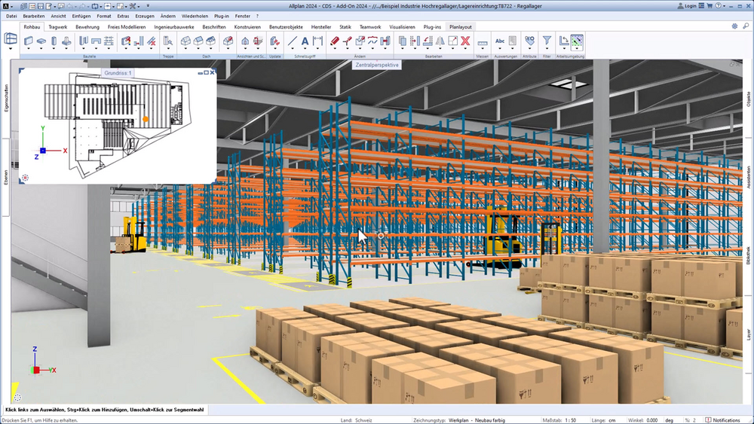Viewport: 754px width, 424px height.
Task: Toggle the highlighted Arbeitsumgebung grid icon
Action: 577,41
